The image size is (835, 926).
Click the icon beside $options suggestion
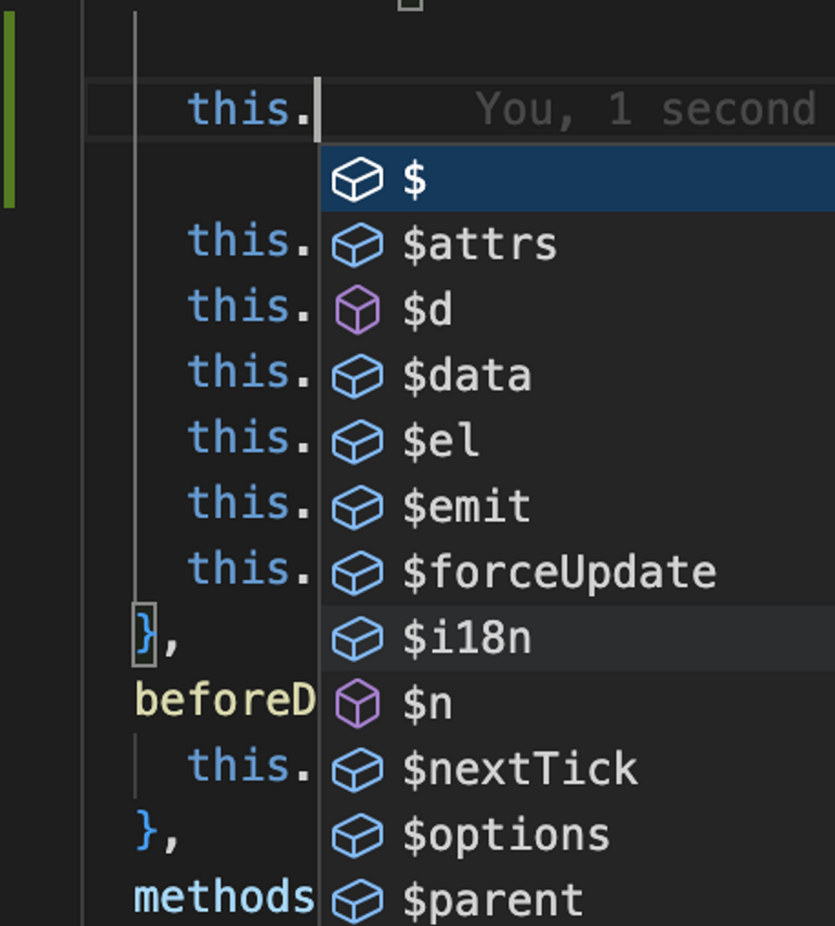[357, 835]
